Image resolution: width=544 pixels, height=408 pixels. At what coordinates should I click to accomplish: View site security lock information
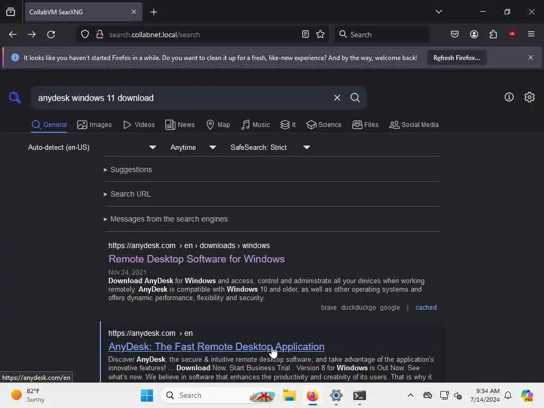pos(99,35)
